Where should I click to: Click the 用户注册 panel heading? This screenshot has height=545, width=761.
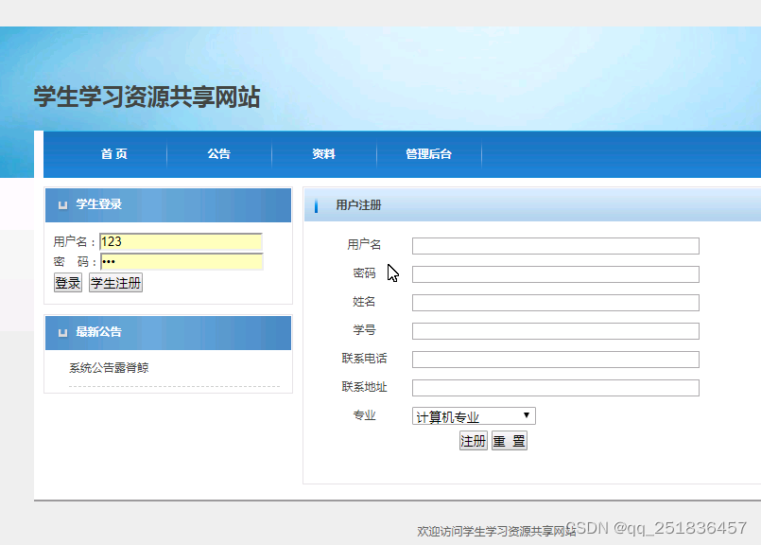[358, 205]
